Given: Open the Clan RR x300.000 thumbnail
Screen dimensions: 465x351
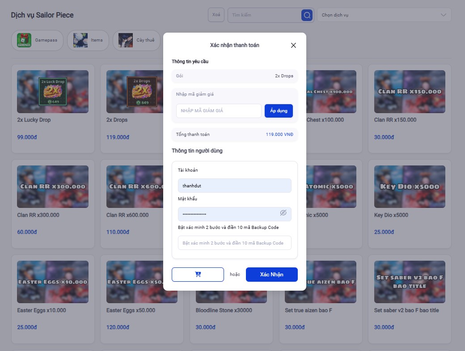Looking at the screenshot, I should (x=53, y=186).
